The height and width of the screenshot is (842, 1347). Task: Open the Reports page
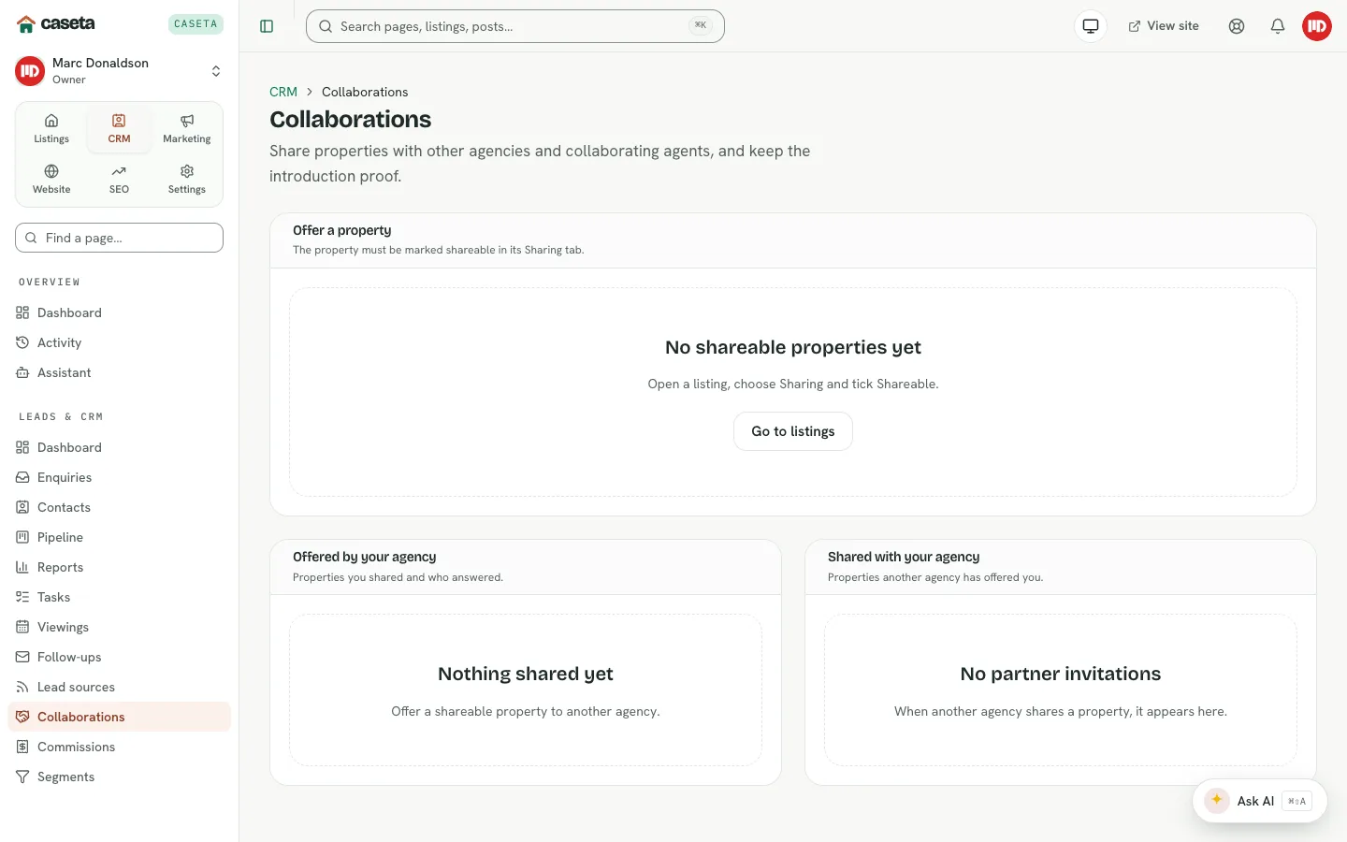[119, 567]
